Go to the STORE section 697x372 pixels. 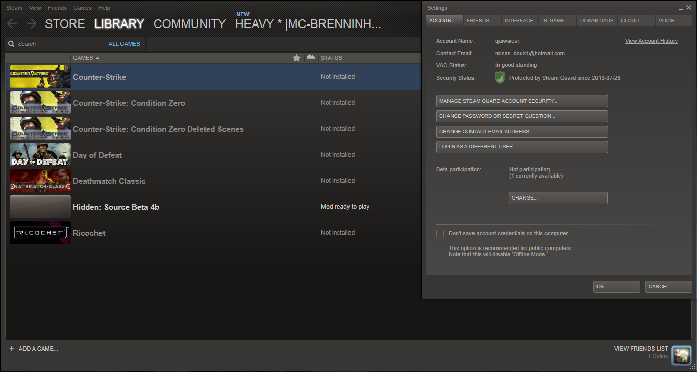coord(65,24)
